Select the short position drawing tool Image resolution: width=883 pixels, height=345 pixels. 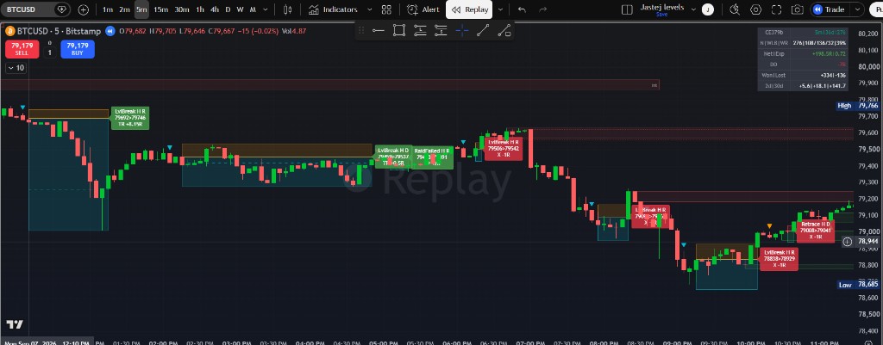click(x=441, y=30)
